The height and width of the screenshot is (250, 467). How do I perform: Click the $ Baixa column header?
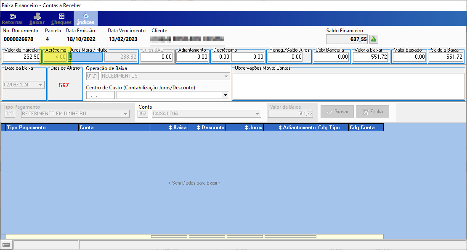click(169, 128)
